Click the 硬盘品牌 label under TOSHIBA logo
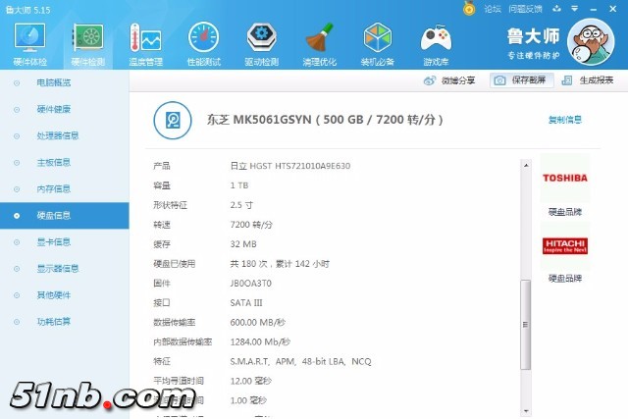This screenshot has width=628, height=419. pos(565,212)
